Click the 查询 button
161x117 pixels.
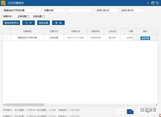[58, 23]
